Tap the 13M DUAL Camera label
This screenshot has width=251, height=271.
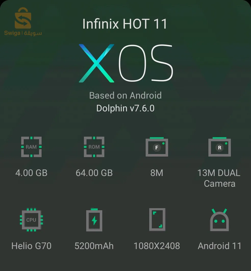(x=219, y=178)
